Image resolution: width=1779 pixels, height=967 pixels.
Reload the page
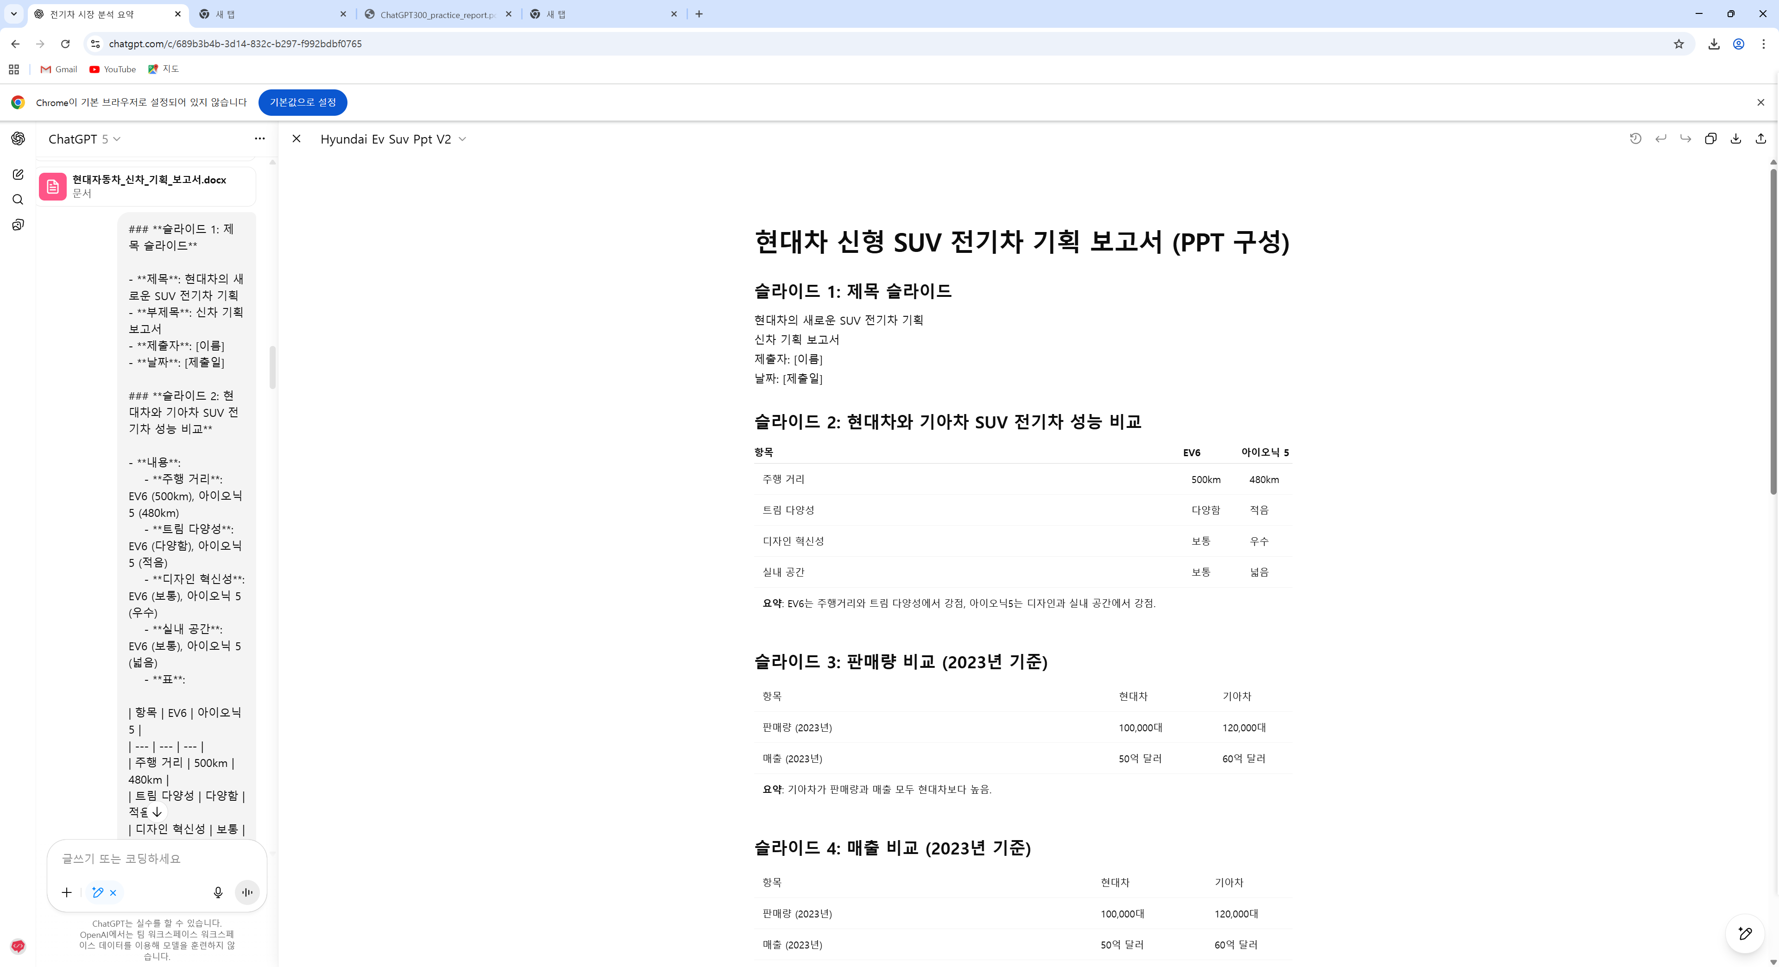click(65, 44)
